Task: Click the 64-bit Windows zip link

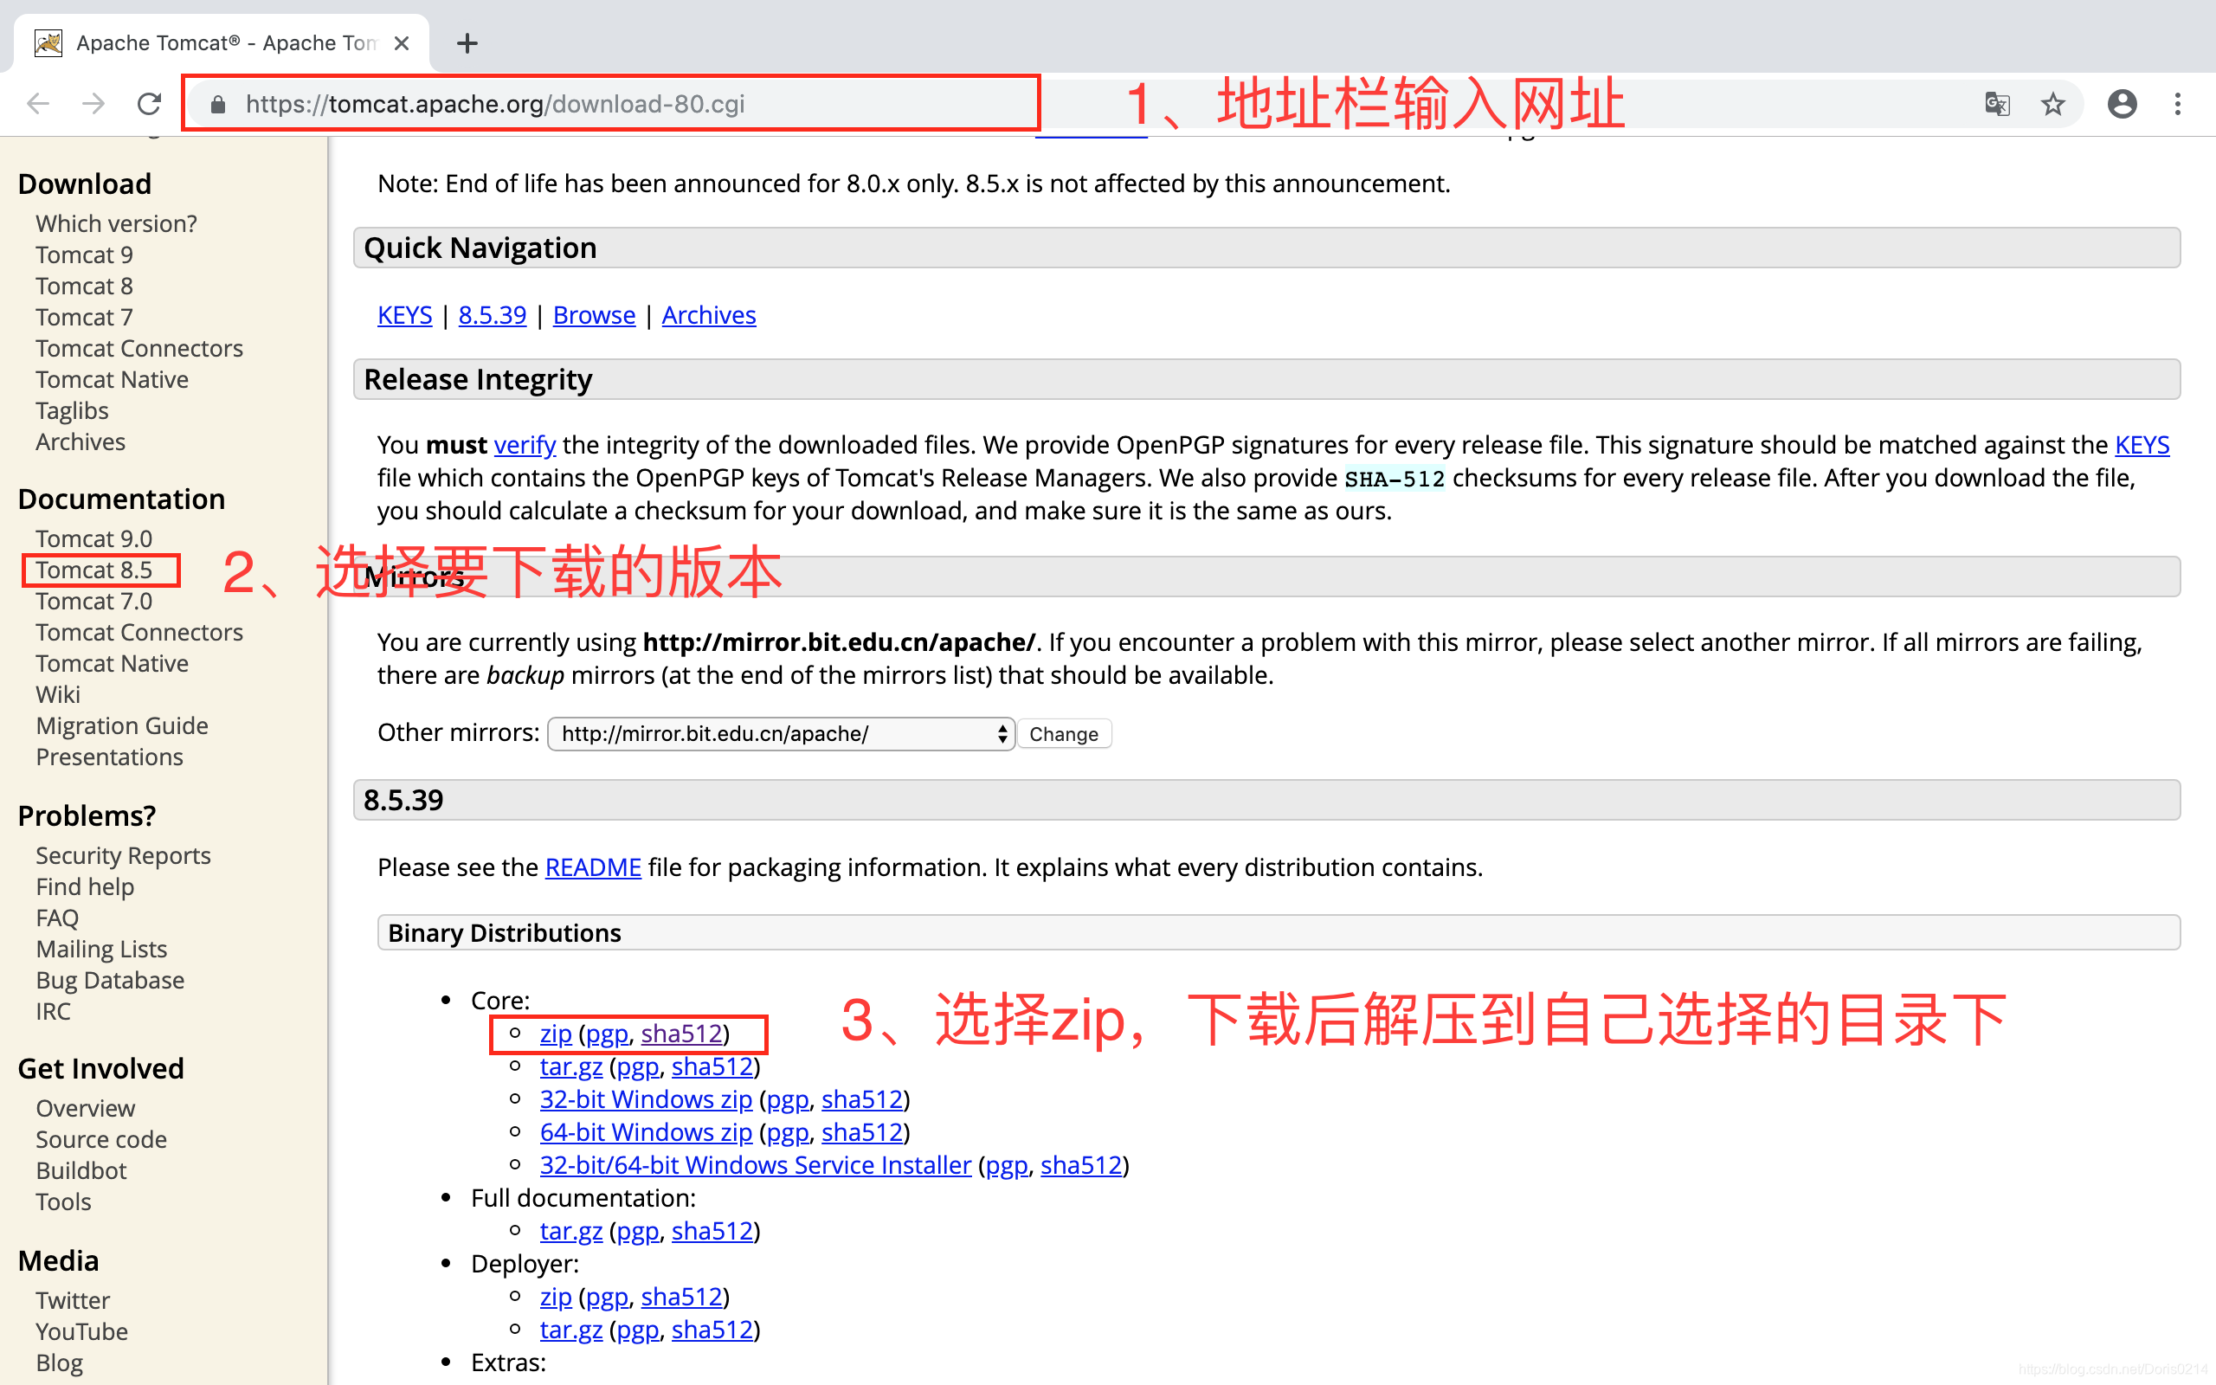Action: (x=646, y=1132)
